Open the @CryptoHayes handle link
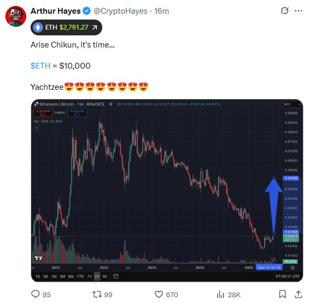The width and height of the screenshot is (312, 303). pos(121,11)
